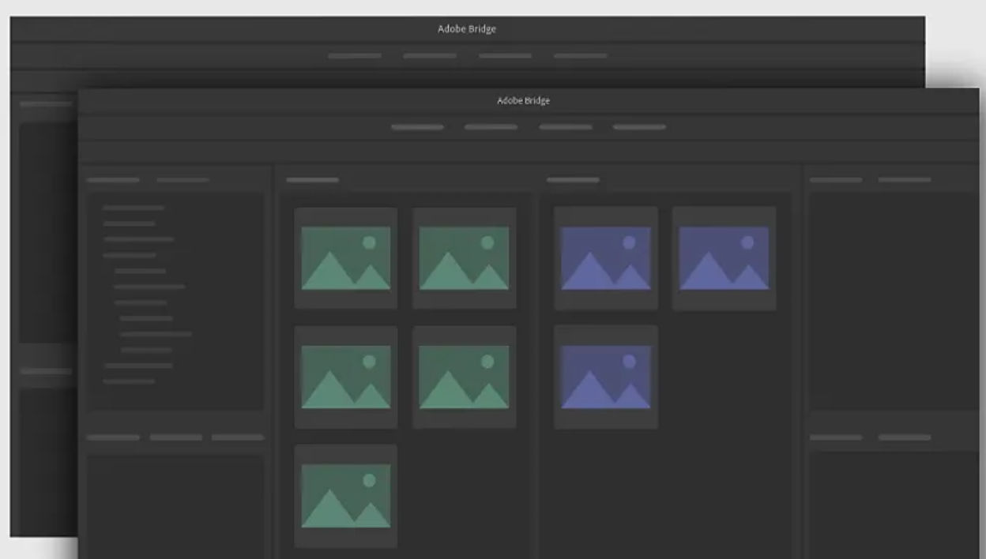986x559 pixels.
Task: Open the first menu item in front window's top bar
Action: (417, 127)
